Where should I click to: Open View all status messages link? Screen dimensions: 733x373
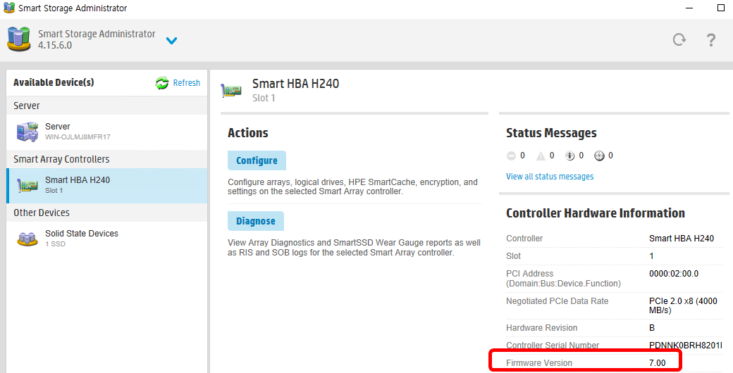pyautogui.click(x=550, y=177)
